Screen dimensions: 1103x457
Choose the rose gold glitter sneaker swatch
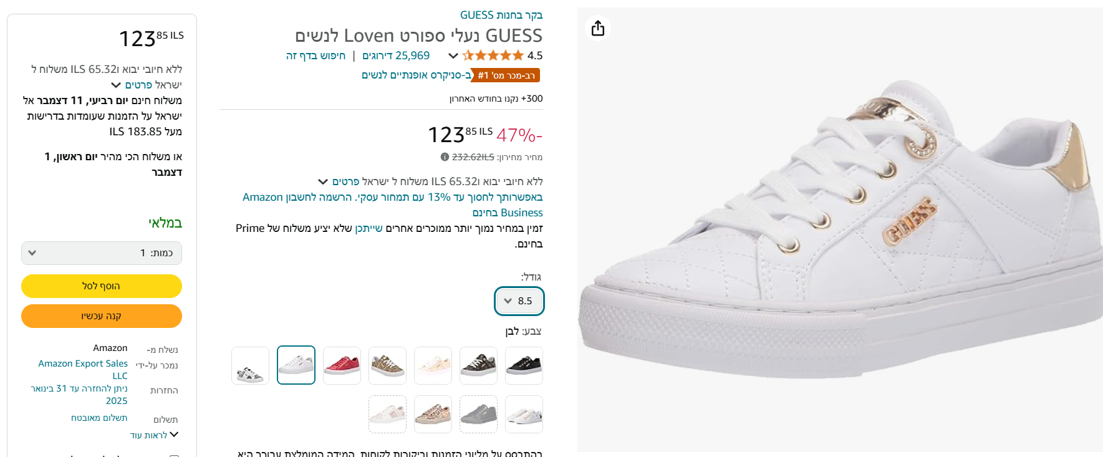pos(433,414)
